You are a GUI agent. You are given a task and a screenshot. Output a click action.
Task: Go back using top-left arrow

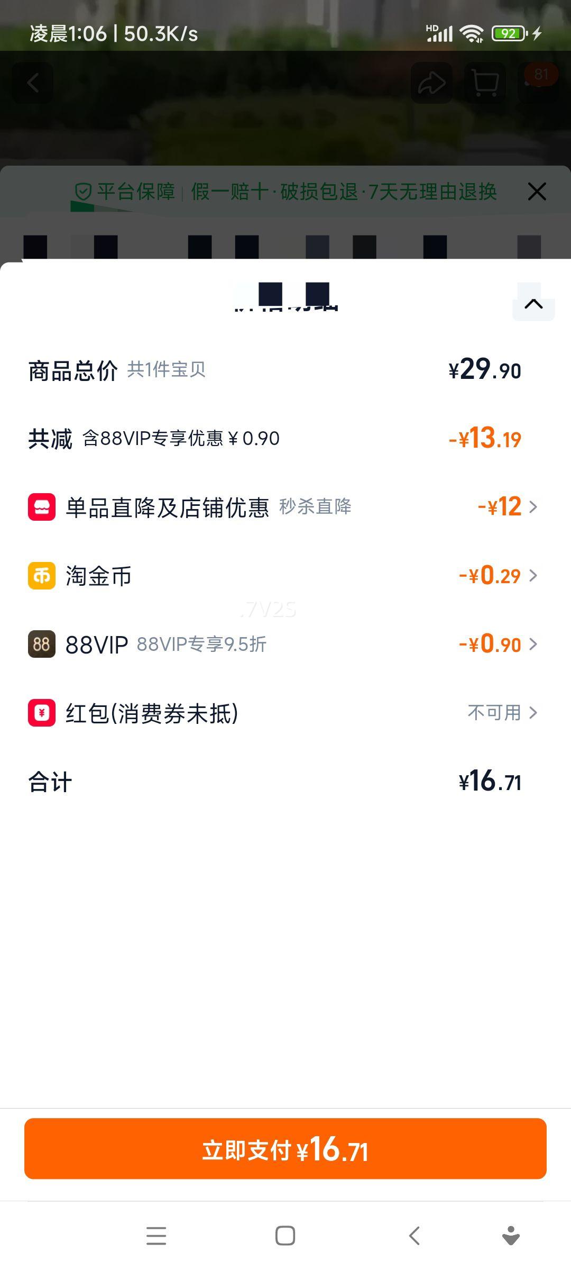point(33,83)
